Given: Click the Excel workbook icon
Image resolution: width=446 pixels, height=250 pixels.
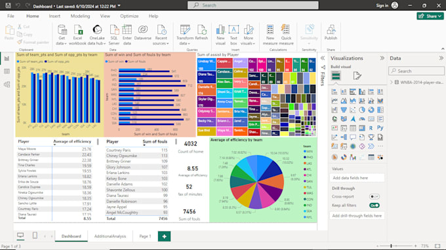Looking at the screenshot, I should 77,35.
